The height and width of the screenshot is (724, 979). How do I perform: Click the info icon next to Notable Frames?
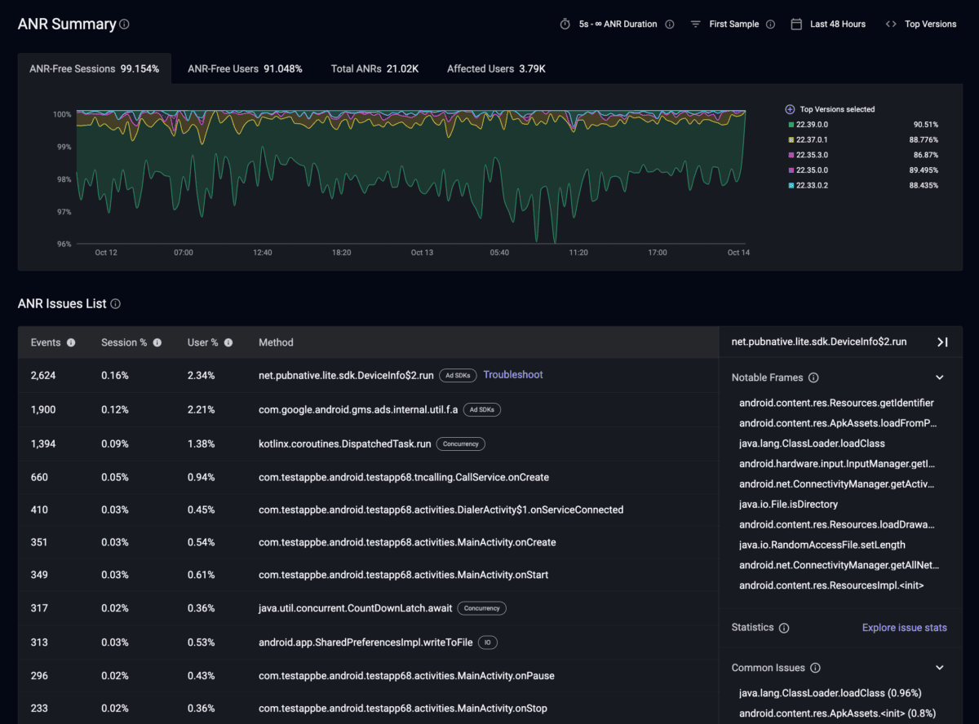[x=813, y=377]
